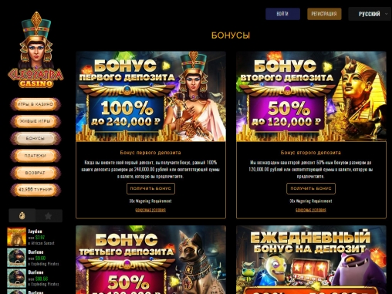Open the 42,500 турнир page

click(x=35, y=190)
